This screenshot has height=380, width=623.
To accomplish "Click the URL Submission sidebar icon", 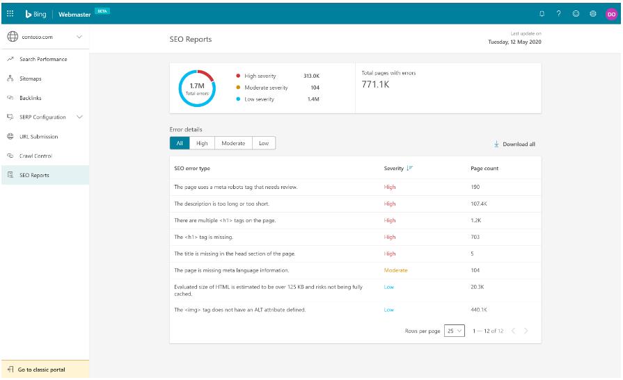I will click(10, 136).
